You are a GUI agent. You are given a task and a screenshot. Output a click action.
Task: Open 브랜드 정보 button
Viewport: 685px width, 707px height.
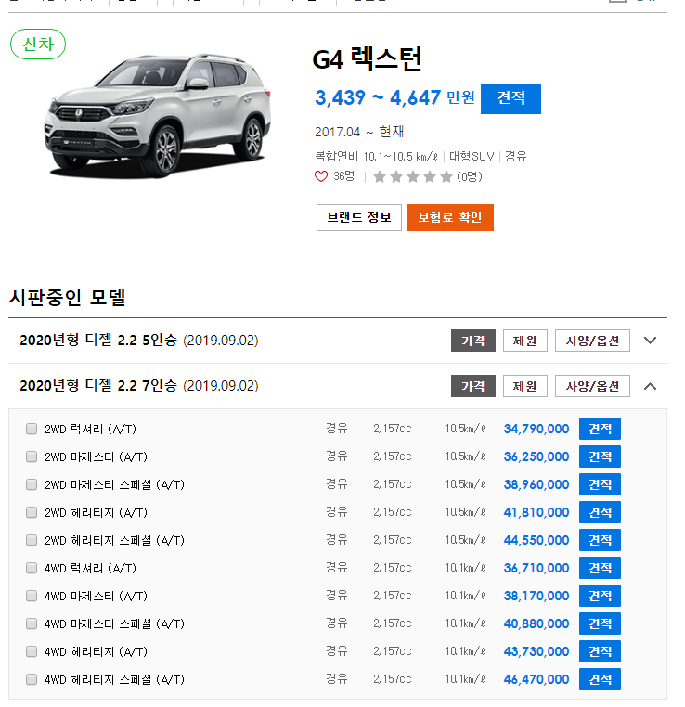coord(359,217)
